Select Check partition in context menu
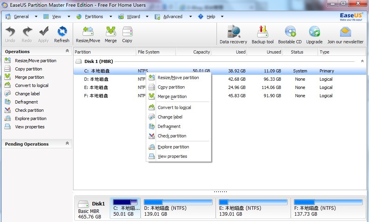This screenshot has width=369, height=222. coord(179,136)
